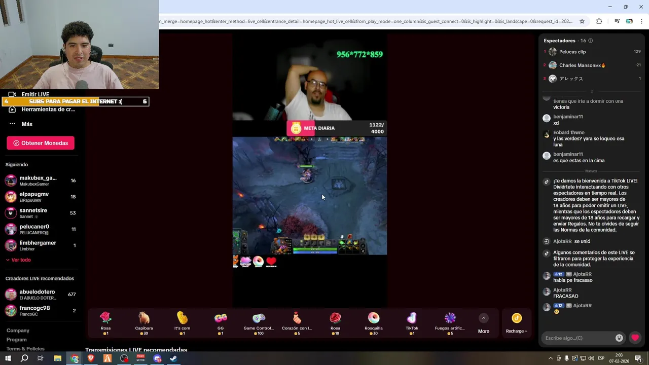Send the one-coin Rosa gift
This screenshot has height=365, width=649.
coord(105,323)
